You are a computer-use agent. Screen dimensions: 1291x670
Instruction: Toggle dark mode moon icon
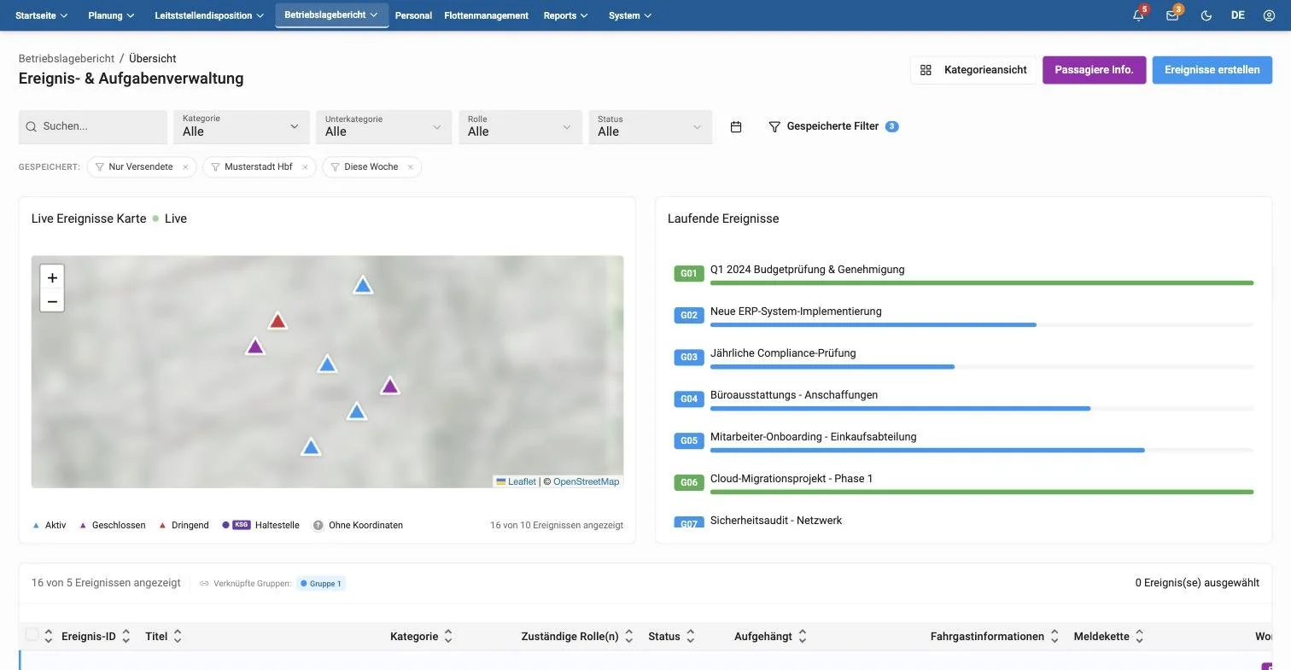pos(1206,15)
